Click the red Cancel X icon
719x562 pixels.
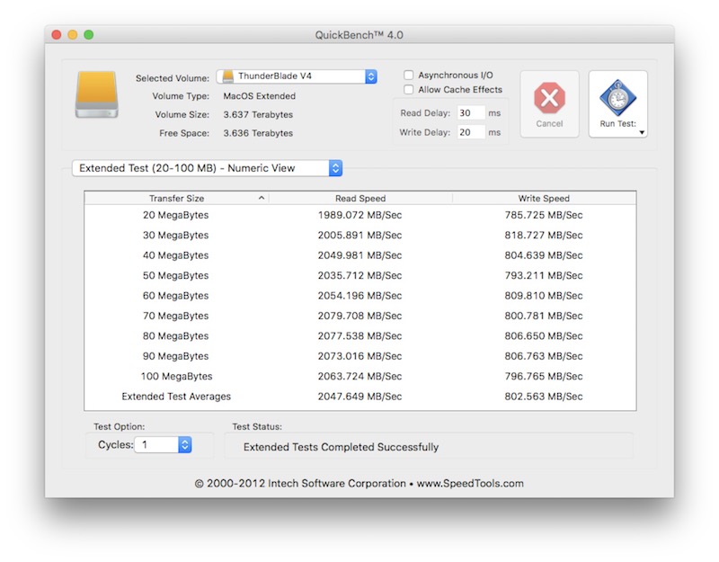coord(549,98)
